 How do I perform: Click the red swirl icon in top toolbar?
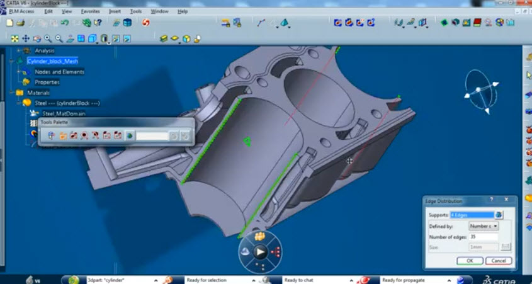tap(146, 23)
